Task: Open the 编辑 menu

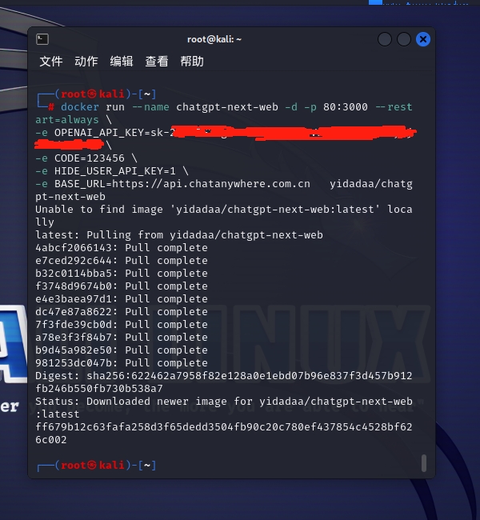Action: [122, 62]
